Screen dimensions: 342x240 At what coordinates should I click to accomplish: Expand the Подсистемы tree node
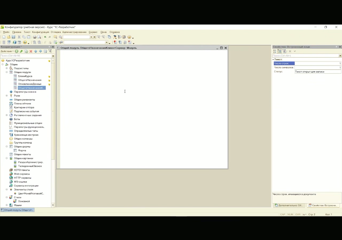click(x=7, y=68)
